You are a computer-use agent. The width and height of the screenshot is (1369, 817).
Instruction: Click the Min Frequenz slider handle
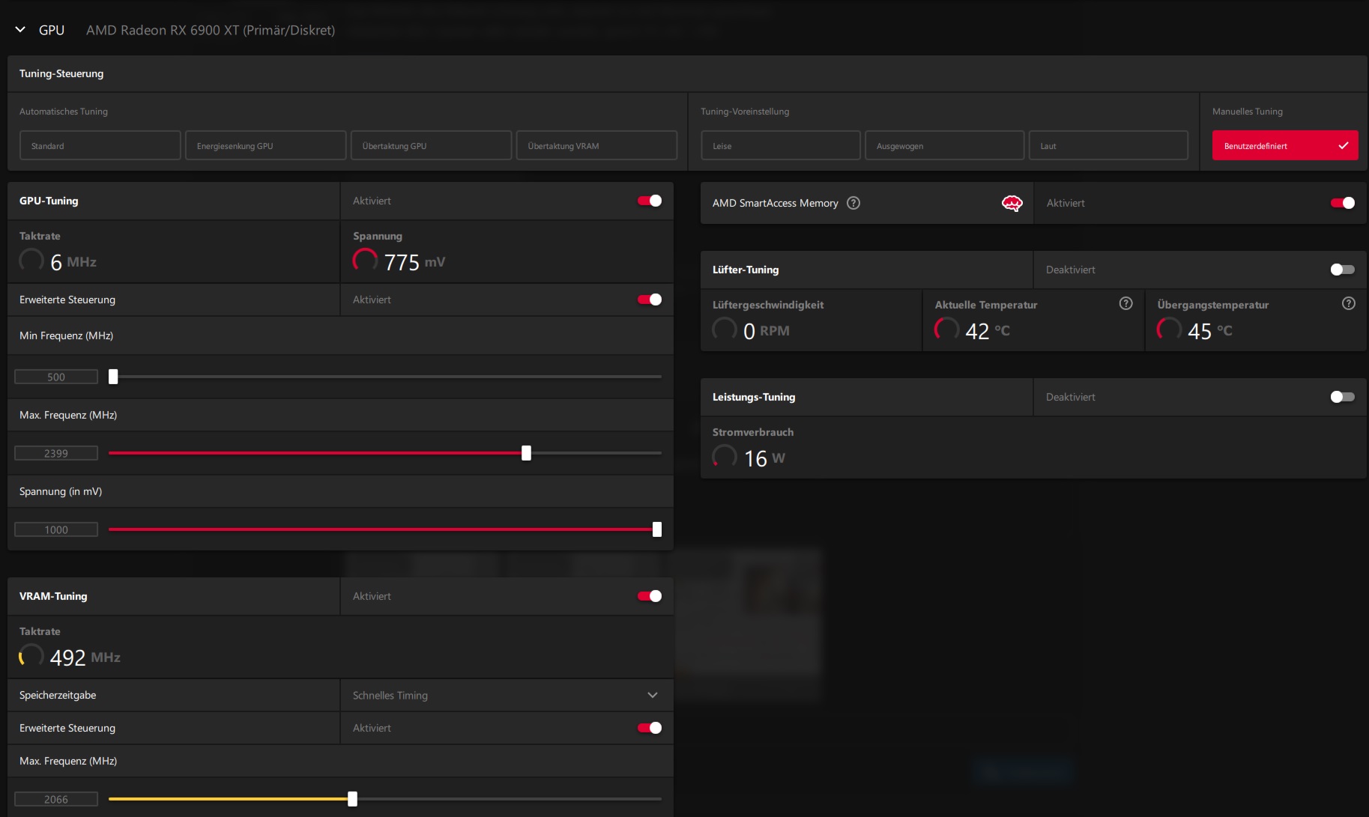(113, 377)
